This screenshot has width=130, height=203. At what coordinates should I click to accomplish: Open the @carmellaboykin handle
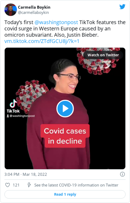tap(33, 13)
